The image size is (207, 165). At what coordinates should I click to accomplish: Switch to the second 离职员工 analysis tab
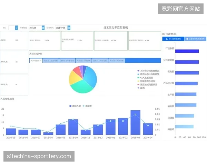(51, 60)
